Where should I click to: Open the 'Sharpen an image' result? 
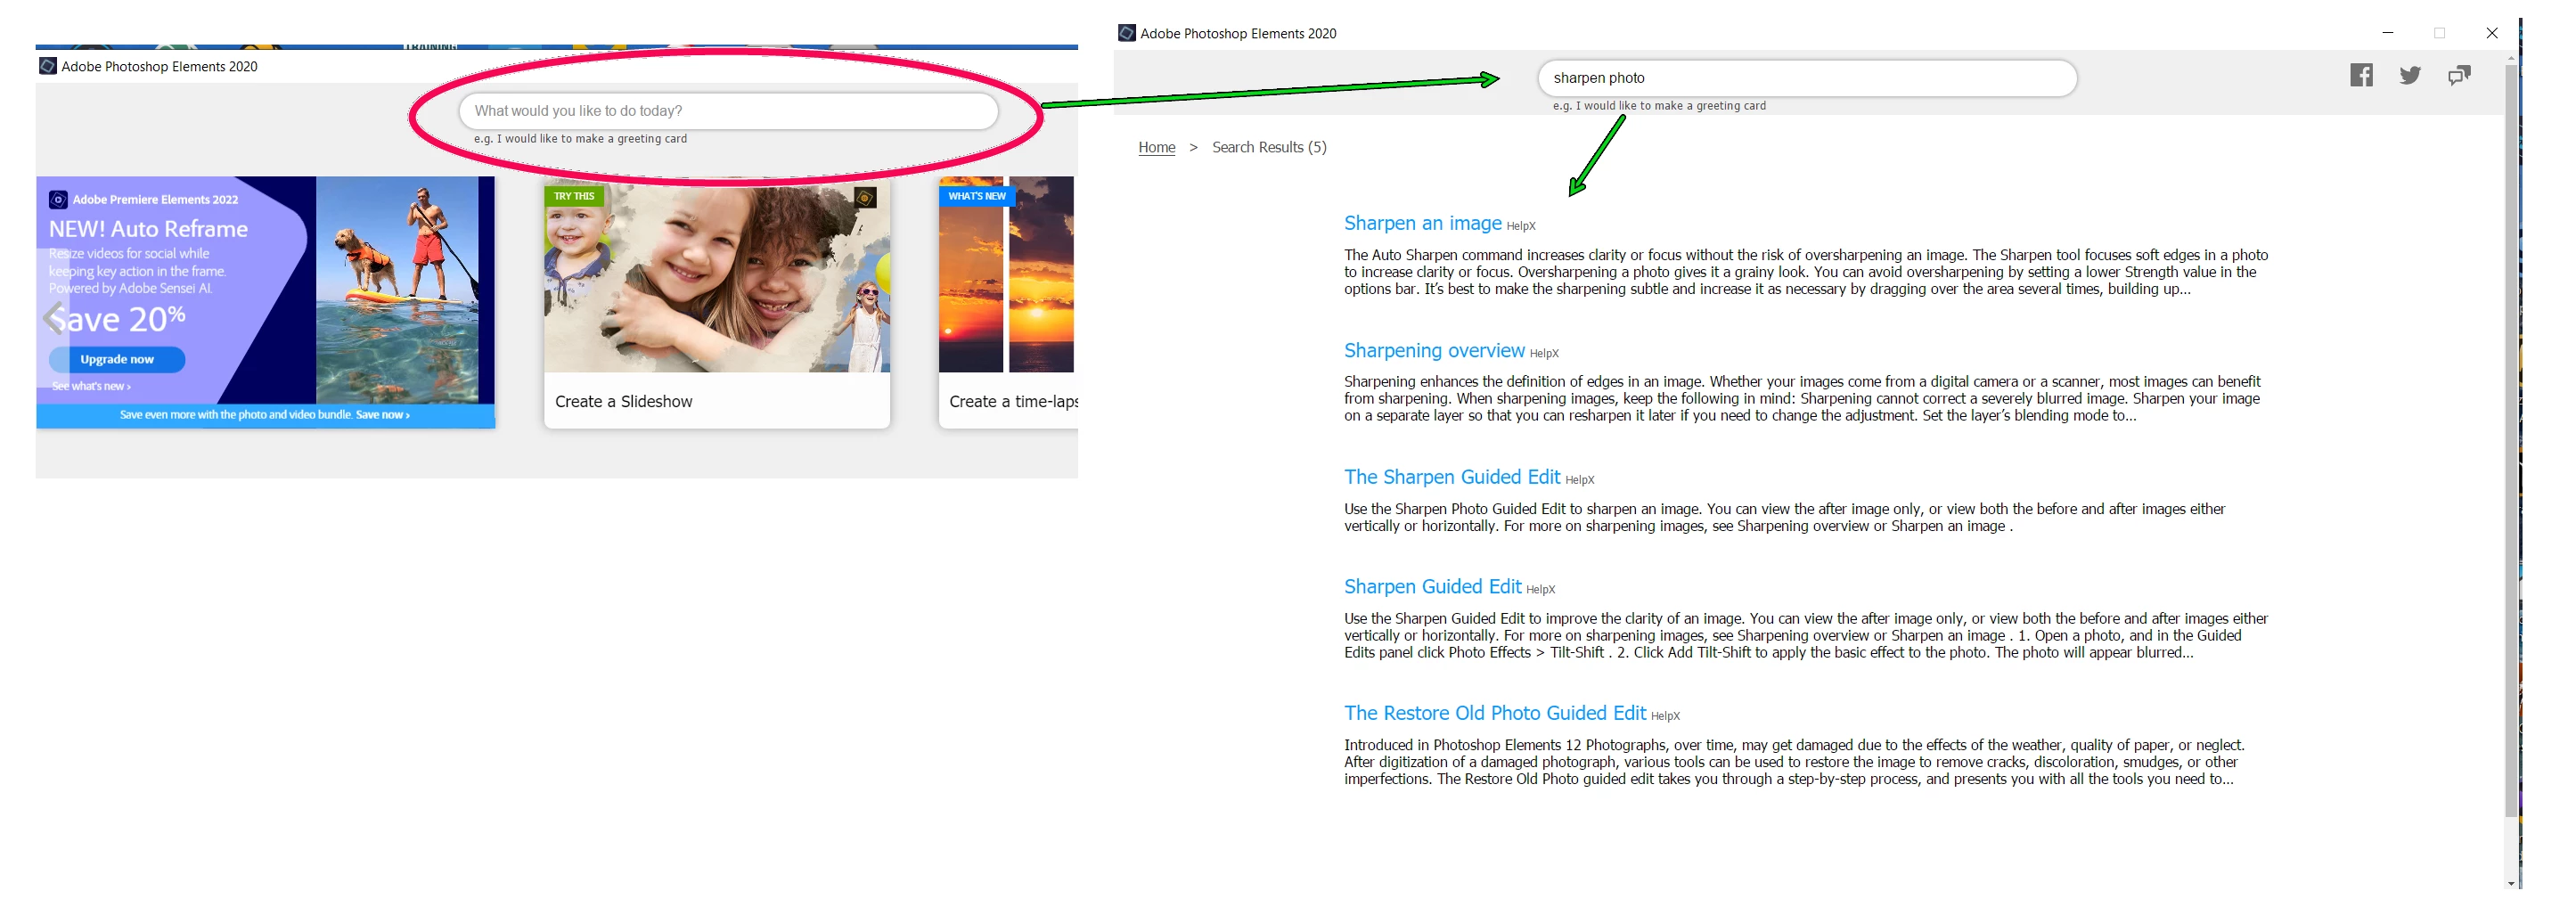pyautogui.click(x=1422, y=223)
